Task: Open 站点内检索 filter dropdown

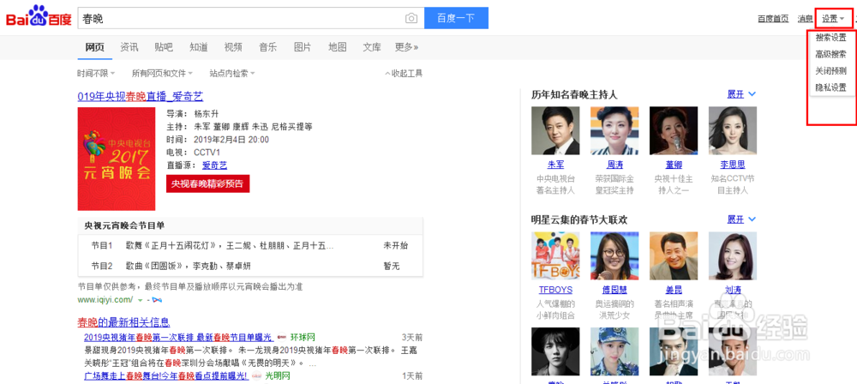Action: click(x=232, y=74)
